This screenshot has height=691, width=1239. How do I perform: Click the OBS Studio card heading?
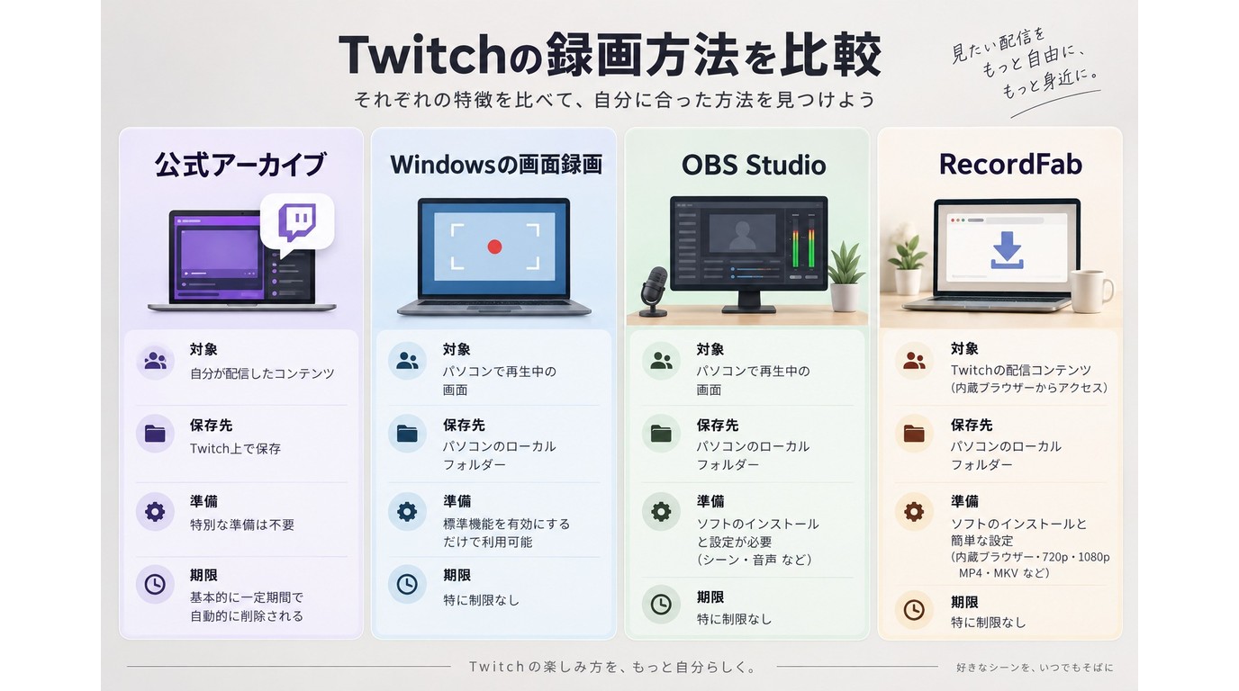point(754,165)
